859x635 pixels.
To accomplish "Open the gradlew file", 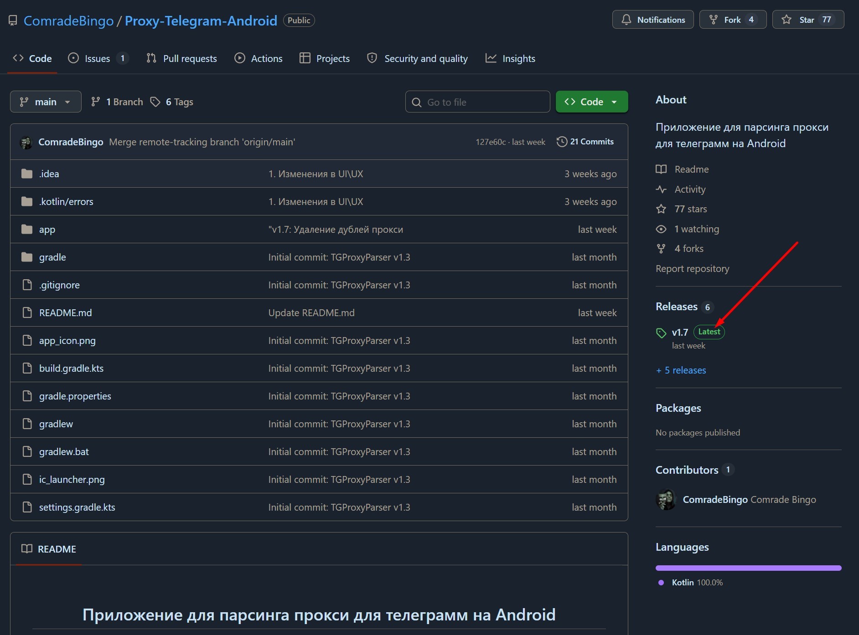I will click(x=56, y=424).
